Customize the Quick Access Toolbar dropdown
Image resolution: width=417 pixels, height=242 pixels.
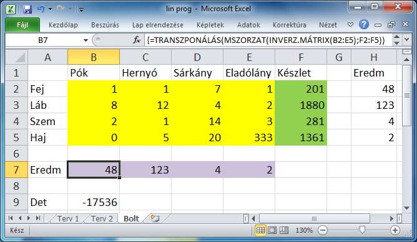point(81,10)
